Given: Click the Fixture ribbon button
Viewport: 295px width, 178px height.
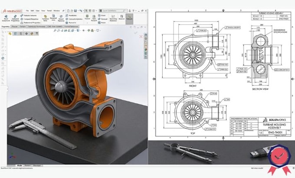Looking at the screenshot, I should pyautogui.click(x=87, y=17).
